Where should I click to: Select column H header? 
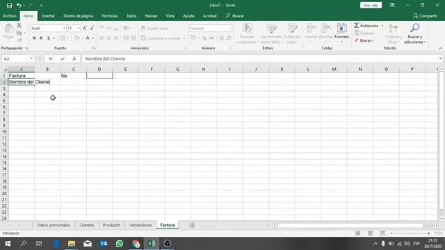(x=204, y=69)
